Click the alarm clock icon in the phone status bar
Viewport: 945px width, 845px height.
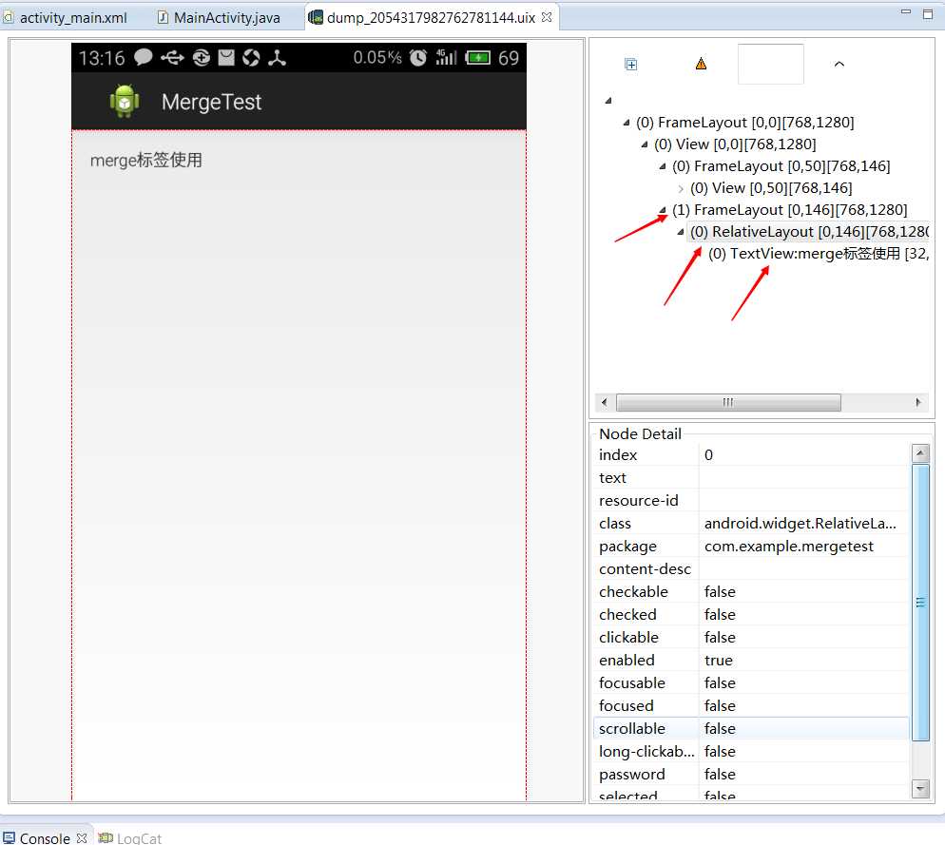tap(417, 58)
